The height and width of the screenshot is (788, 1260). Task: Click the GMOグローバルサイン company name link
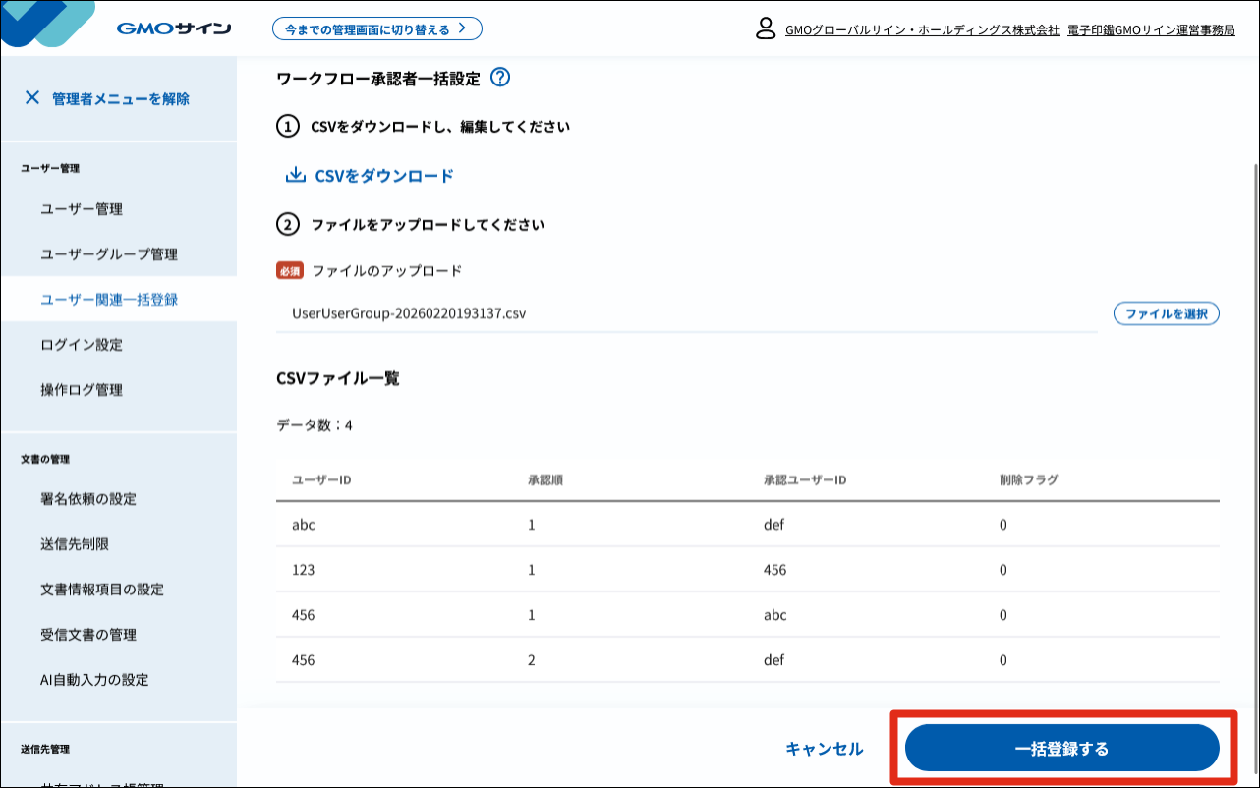coord(922,30)
